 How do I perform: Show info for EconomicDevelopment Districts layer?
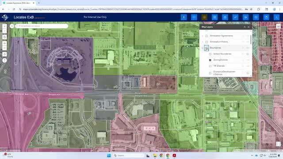pyautogui.click(x=248, y=73)
